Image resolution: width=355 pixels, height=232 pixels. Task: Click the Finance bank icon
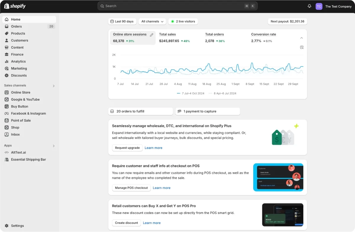tap(7, 54)
